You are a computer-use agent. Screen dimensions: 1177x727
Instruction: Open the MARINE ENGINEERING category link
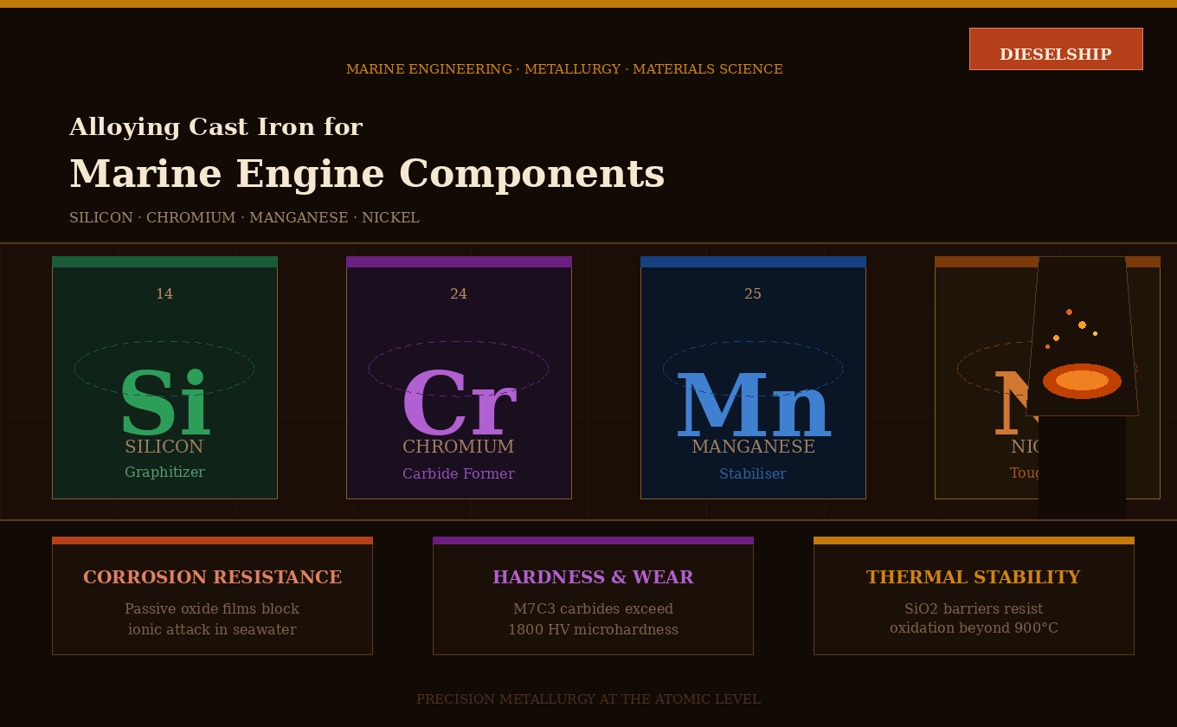pyautogui.click(x=428, y=68)
